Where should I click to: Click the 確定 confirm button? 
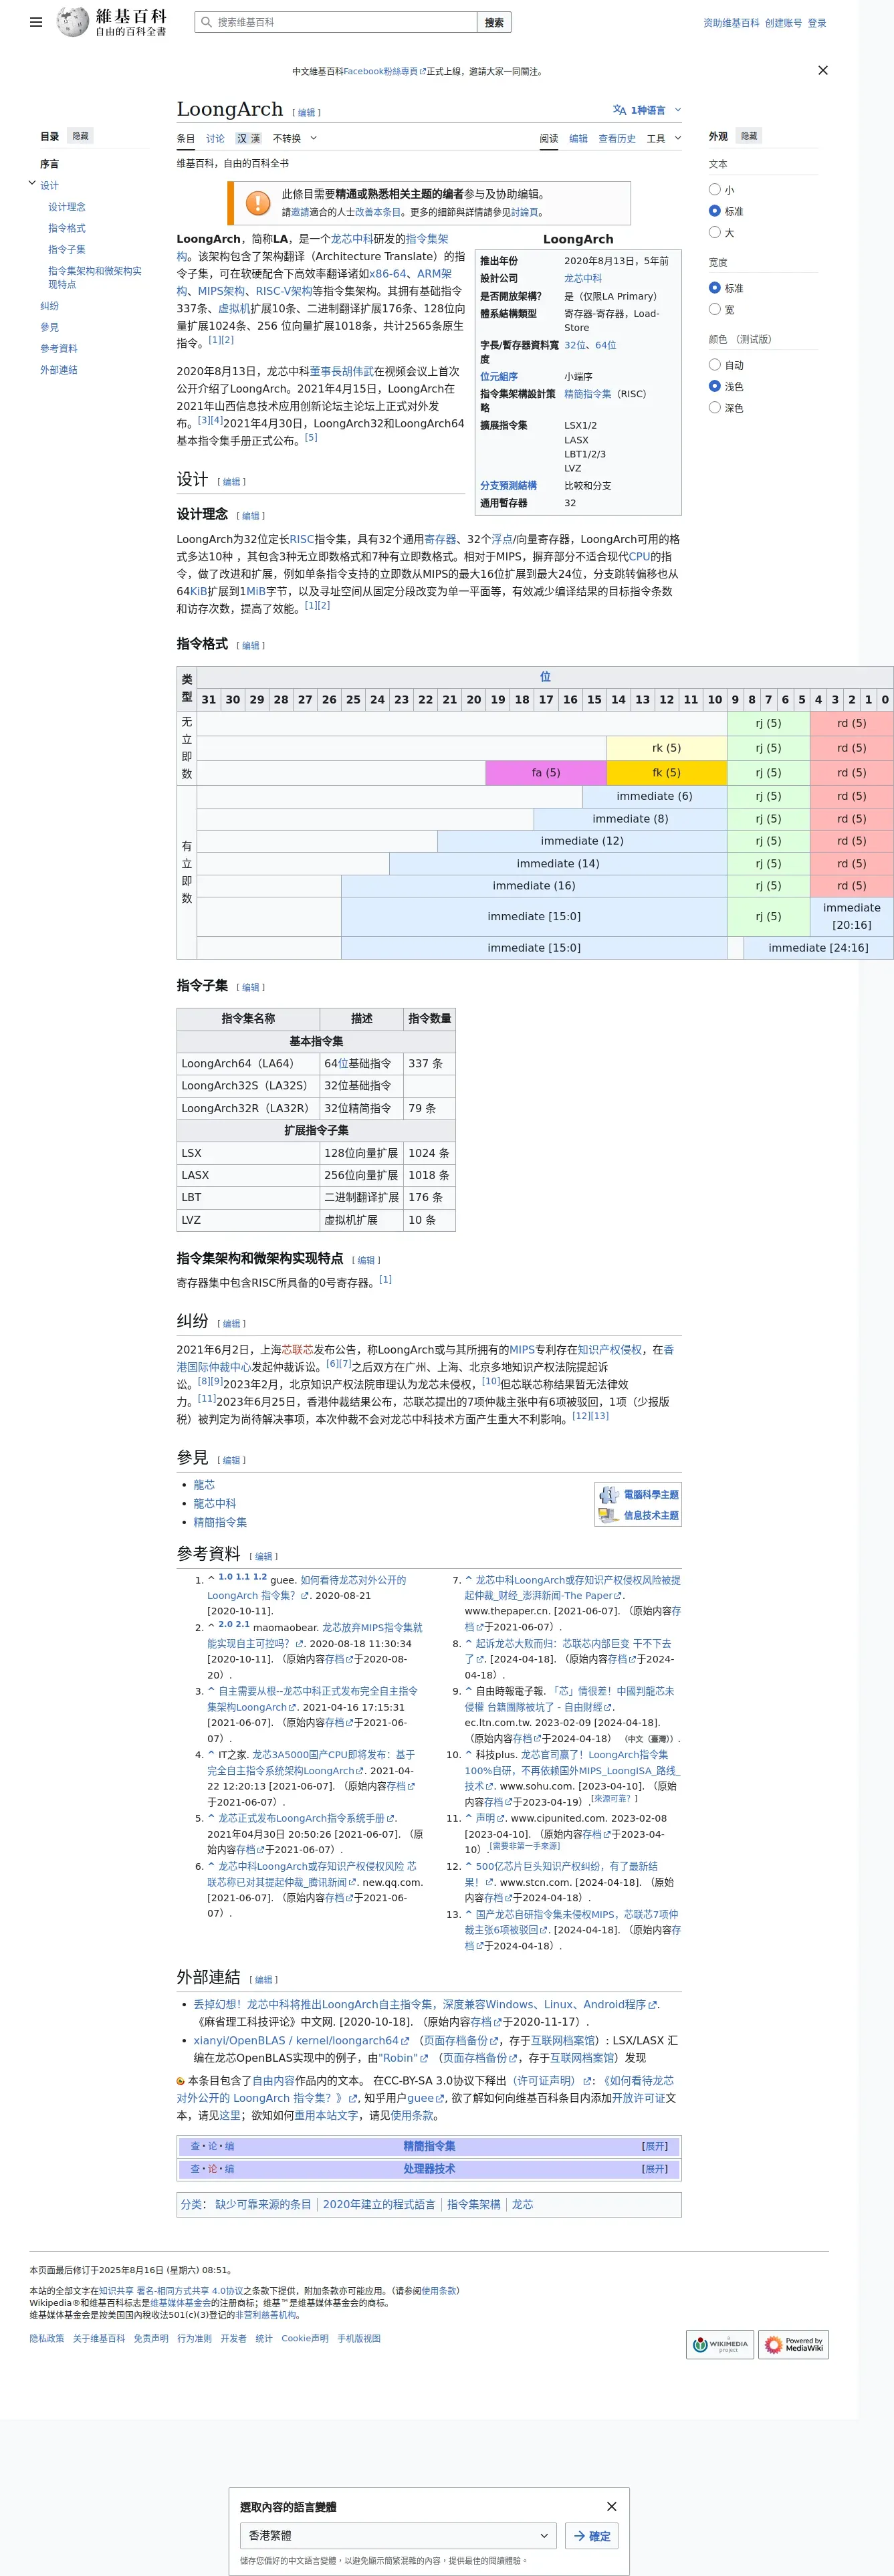click(x=591, y=2535)
